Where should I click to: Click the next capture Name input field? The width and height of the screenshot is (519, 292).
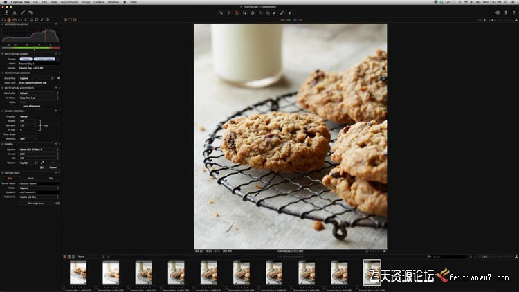point(39,64)
